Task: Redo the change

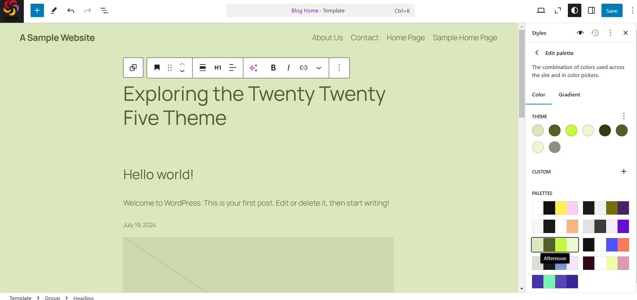Action: tap(88, 10)
